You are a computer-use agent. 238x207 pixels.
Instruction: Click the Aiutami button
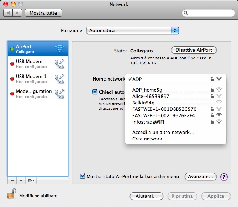[x=147, y=196]
